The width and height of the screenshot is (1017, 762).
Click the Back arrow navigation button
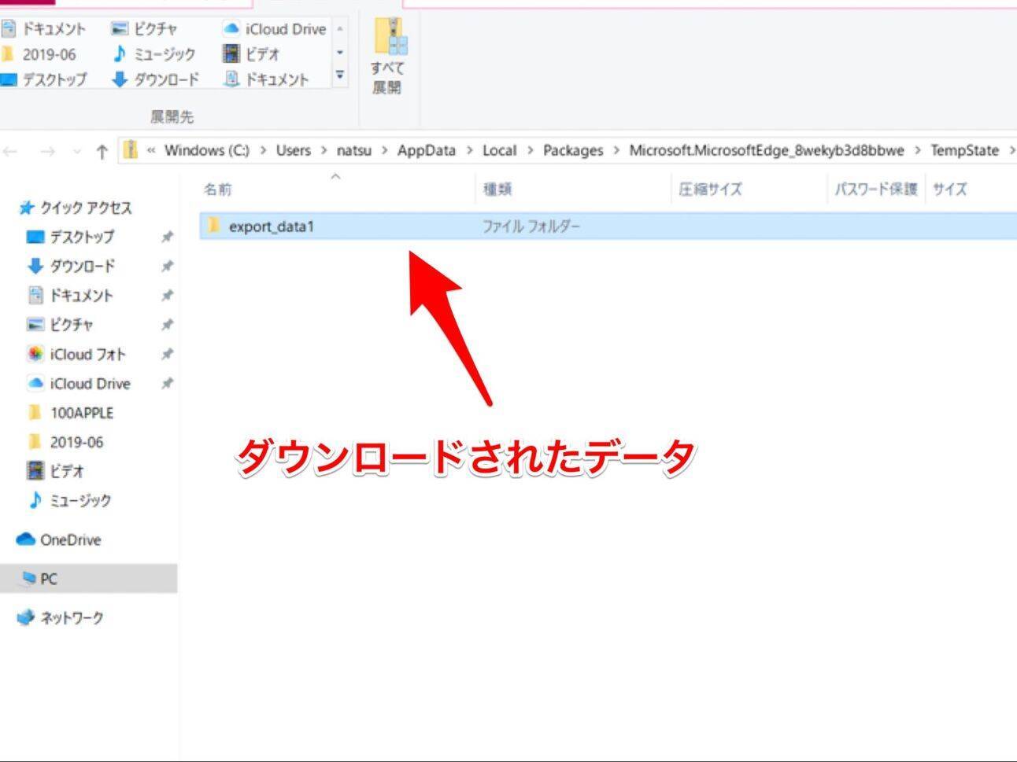coord(11,151)
